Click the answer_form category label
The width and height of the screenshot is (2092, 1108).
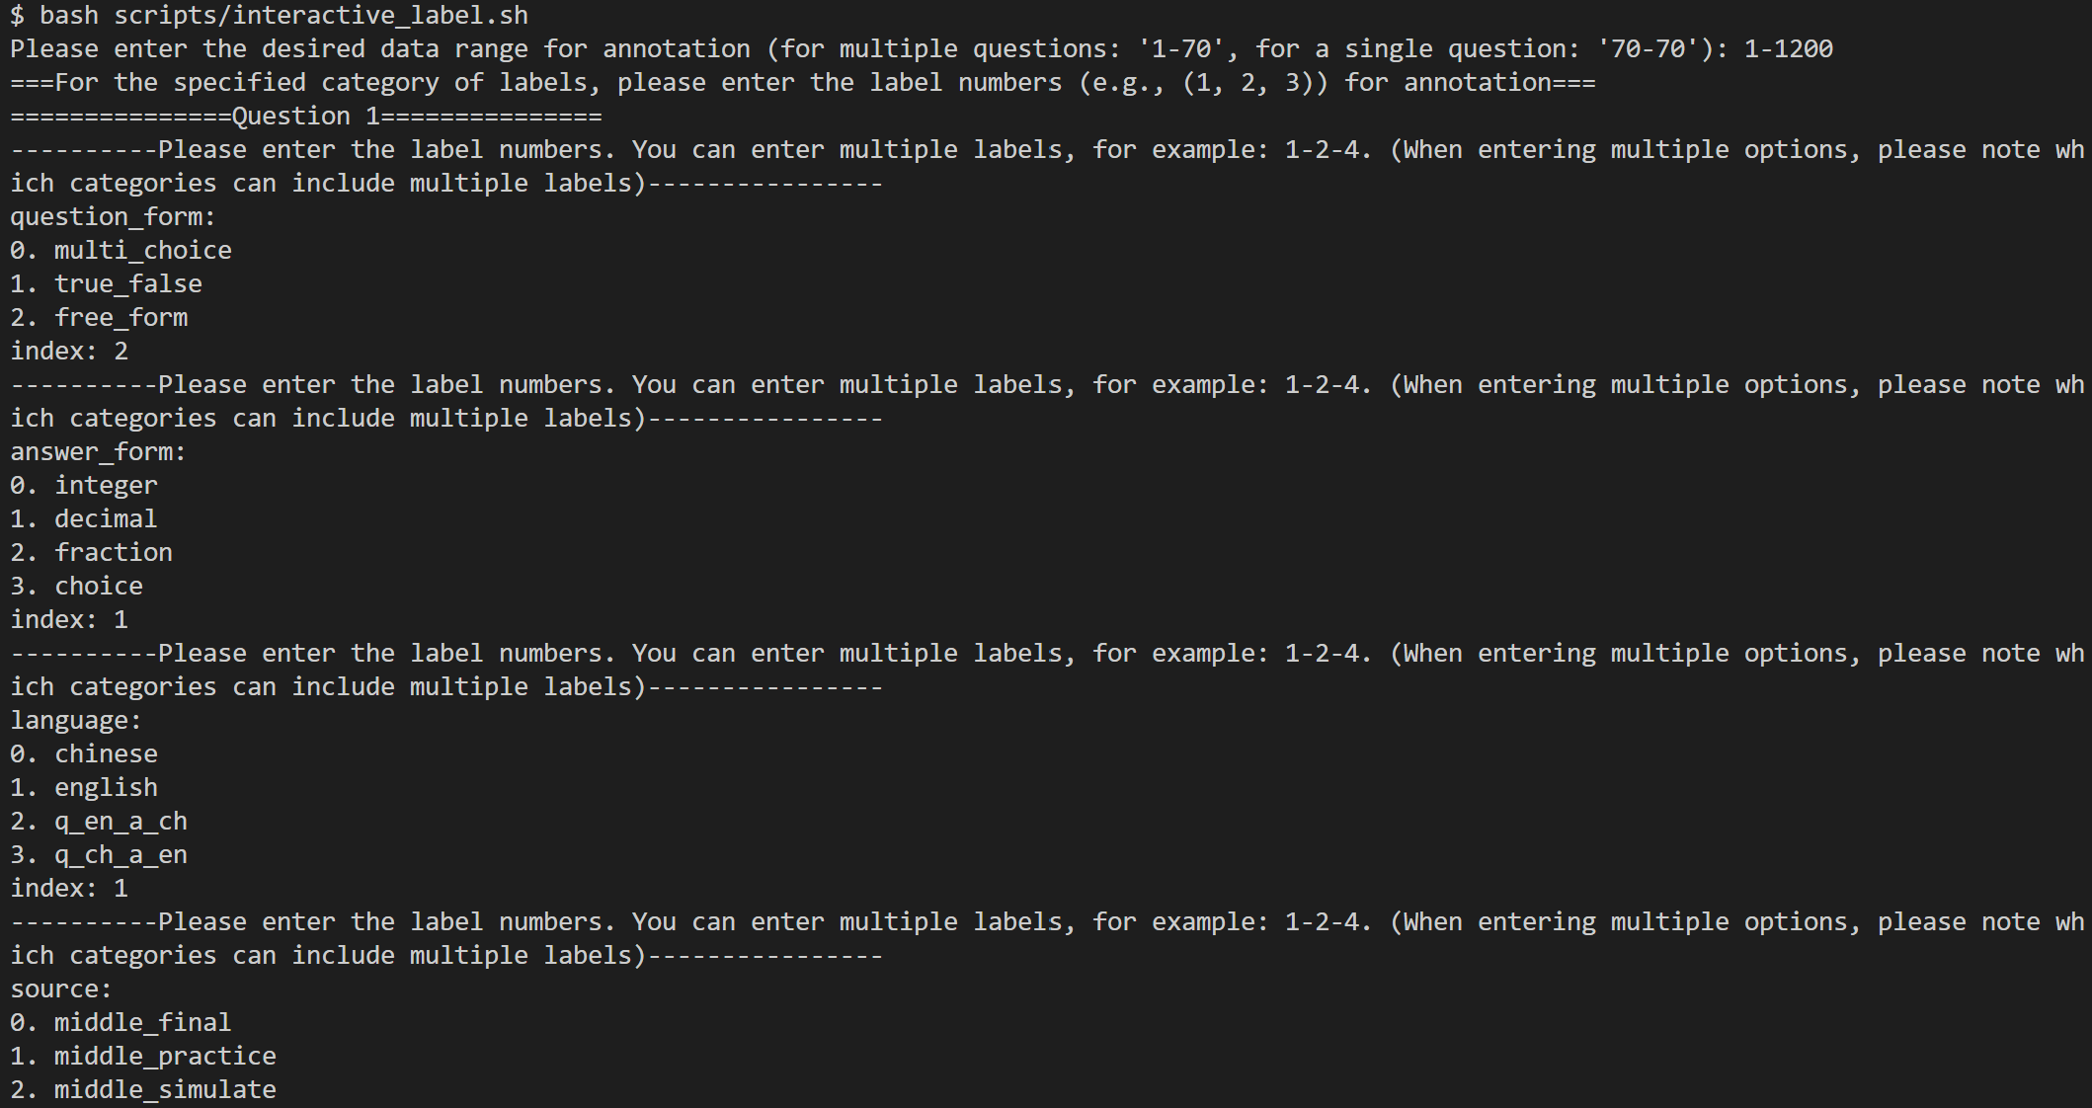(x=98, y=452)
